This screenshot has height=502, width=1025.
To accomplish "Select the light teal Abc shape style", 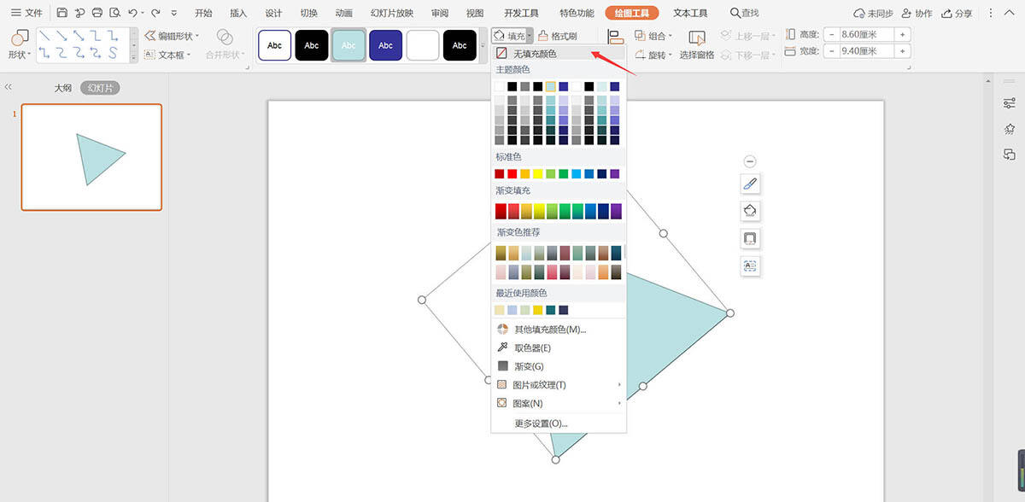I will [348, 45].
